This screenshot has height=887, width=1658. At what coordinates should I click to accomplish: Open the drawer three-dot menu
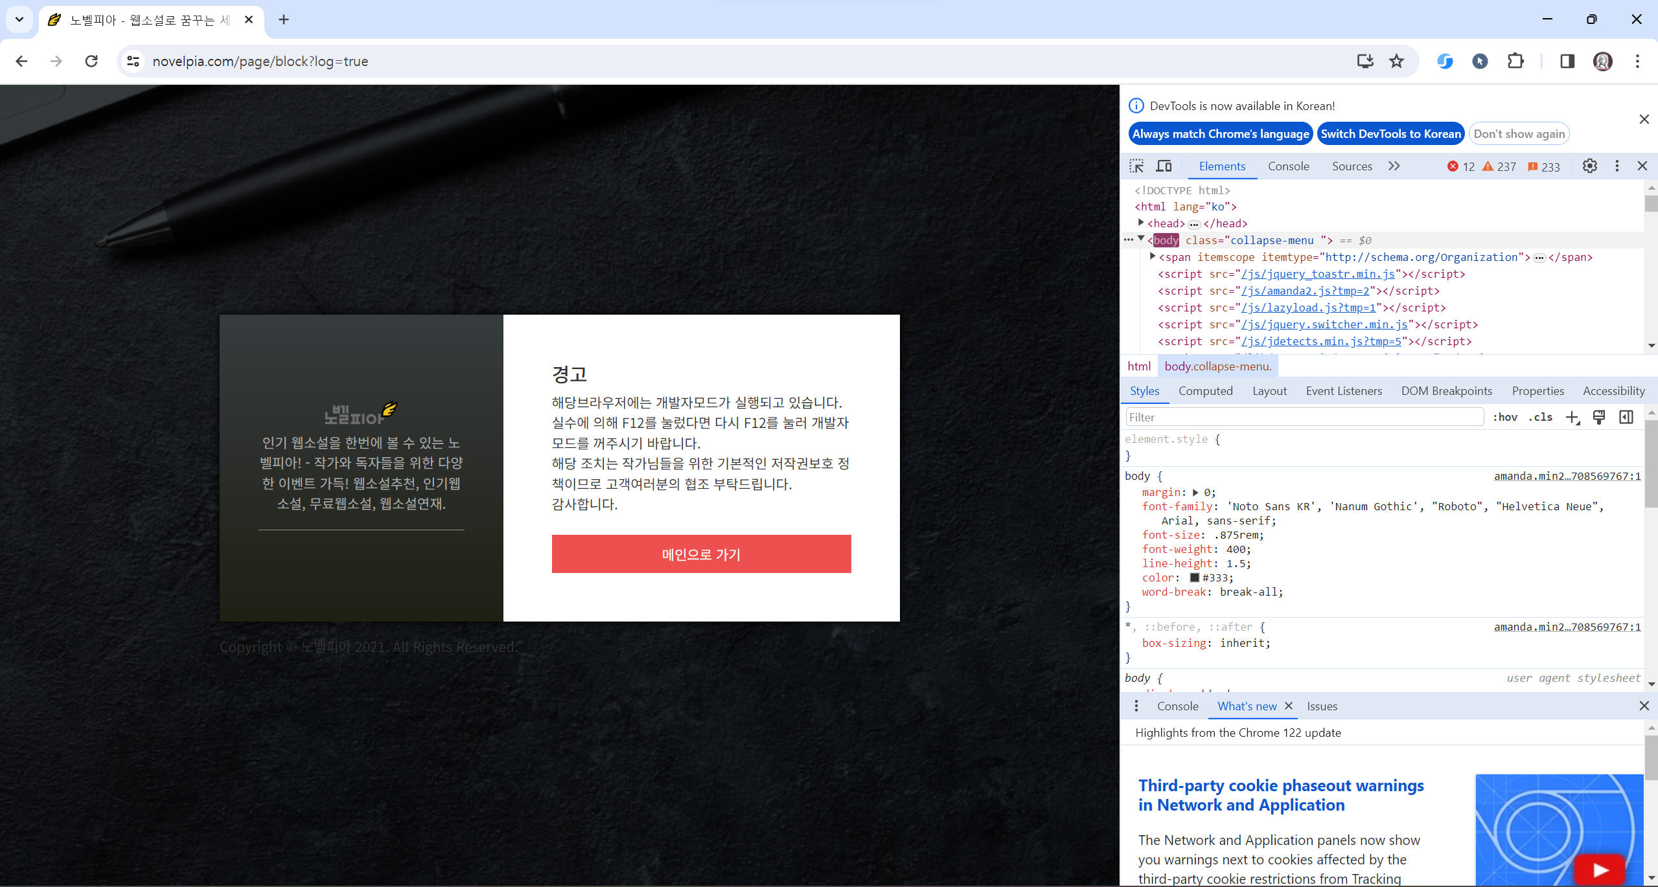click(x=1136, y=706)
